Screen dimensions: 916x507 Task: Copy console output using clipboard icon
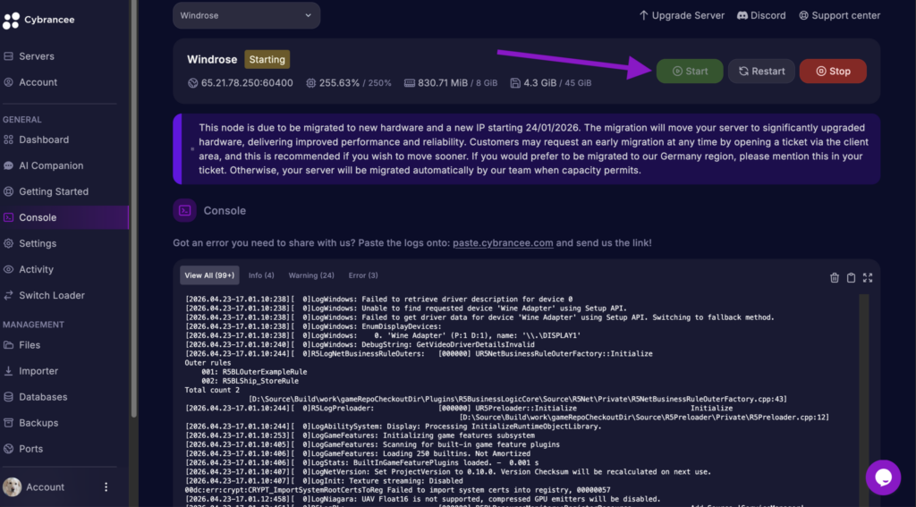[x=851, y=278]
